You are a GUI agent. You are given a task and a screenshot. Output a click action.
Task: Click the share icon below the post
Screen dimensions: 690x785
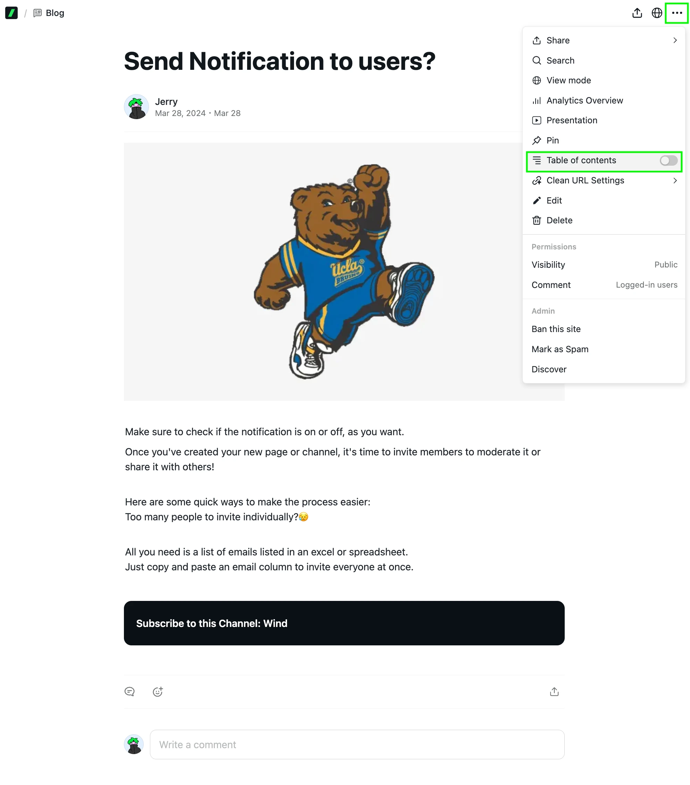click(554, 692)
